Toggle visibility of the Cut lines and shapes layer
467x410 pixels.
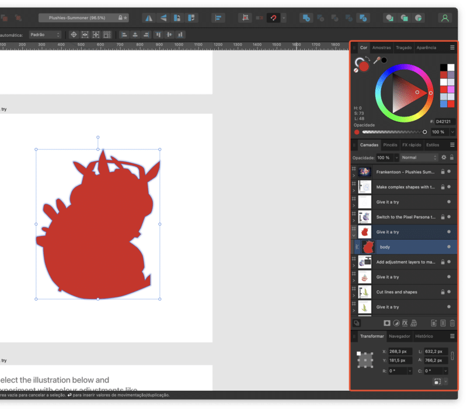click(449, 292)
